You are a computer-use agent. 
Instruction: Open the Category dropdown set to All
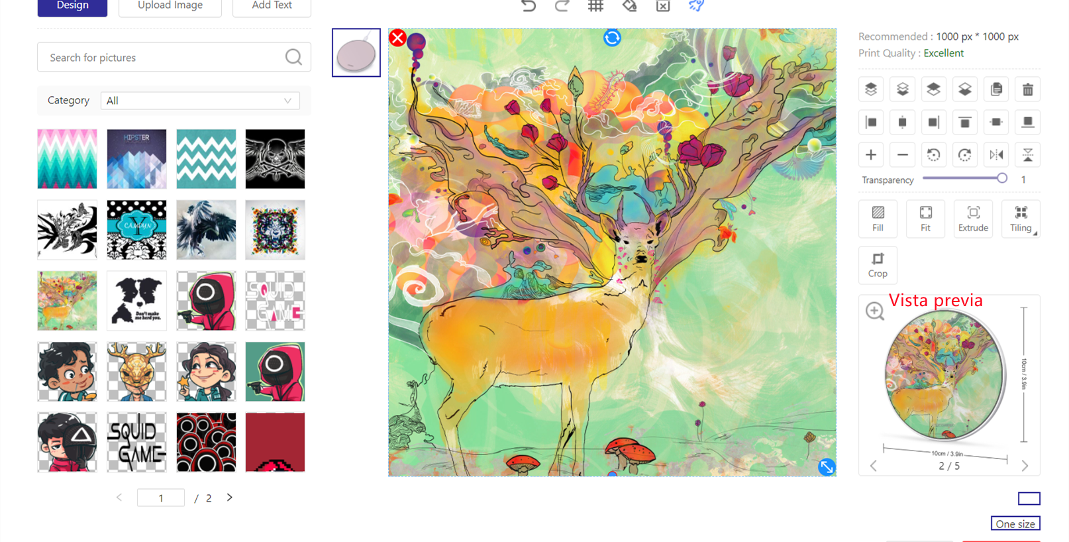[x=200, y=101]
